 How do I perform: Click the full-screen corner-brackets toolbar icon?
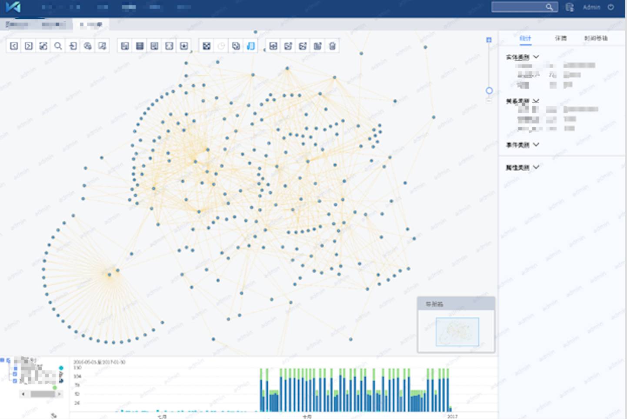click(169, 46)
